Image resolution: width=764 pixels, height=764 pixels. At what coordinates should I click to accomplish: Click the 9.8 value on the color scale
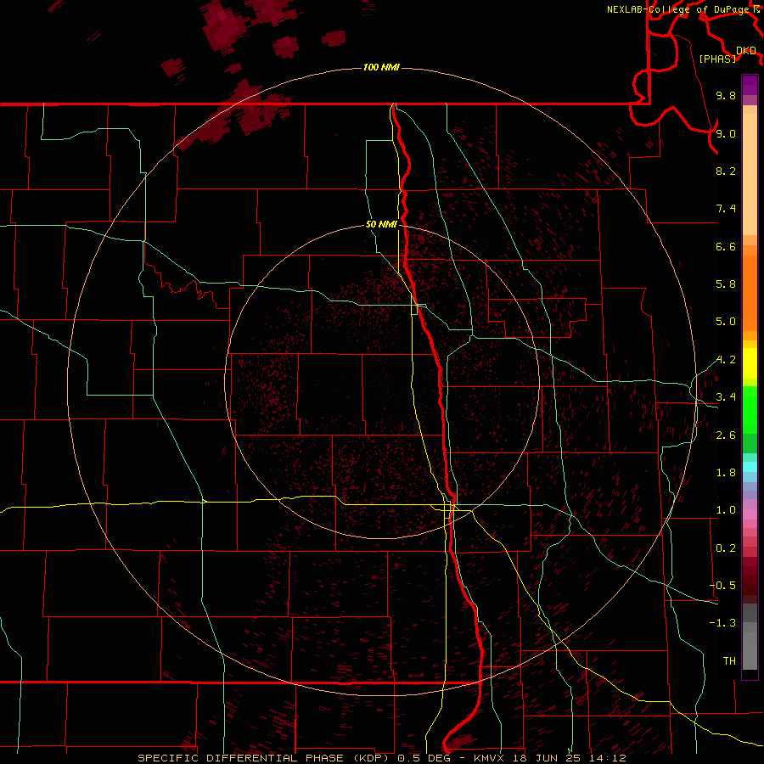point(726,95)
